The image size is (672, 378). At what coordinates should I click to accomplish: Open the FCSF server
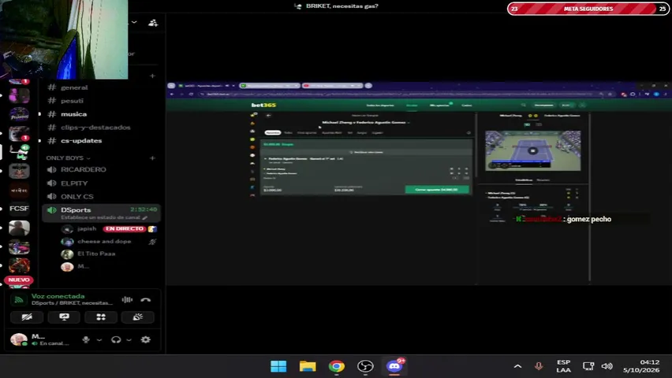19,209
